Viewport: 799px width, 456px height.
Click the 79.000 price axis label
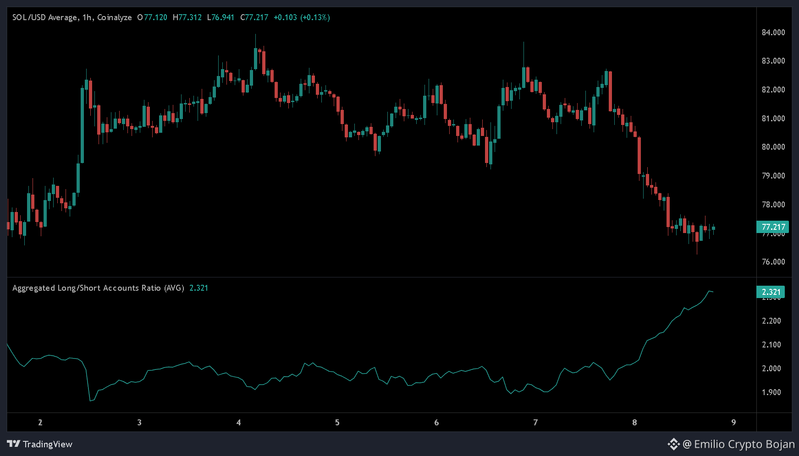click(773, 176)
